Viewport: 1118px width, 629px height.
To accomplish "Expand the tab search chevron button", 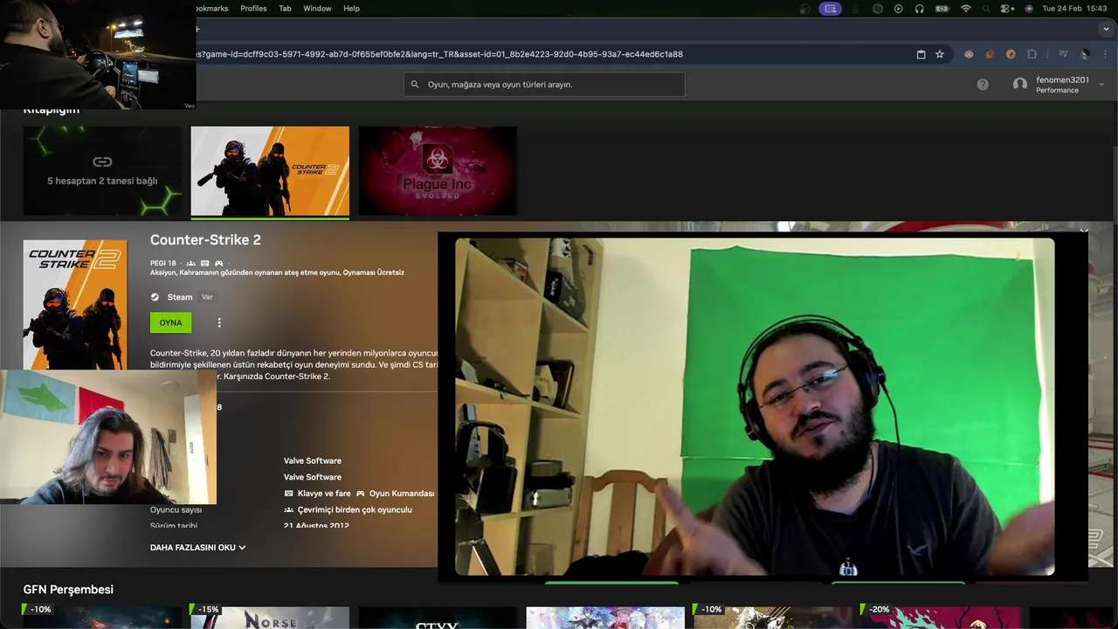I will click(1106, 29).
